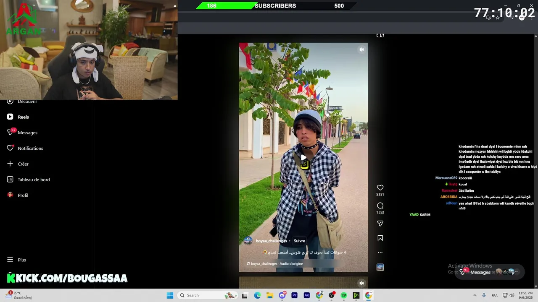Open the boyaa_challenges username on the reel

(272, 241)
